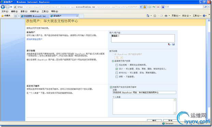Expand the address bar URL history dropdown
The image size is (212, 127).
pos(141,7)
